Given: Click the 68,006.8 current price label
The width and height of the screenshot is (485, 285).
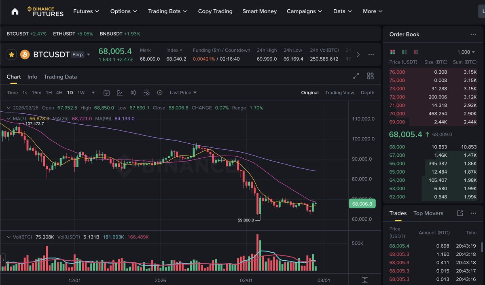Looking at the screenshot, I should tap(362, 204).
